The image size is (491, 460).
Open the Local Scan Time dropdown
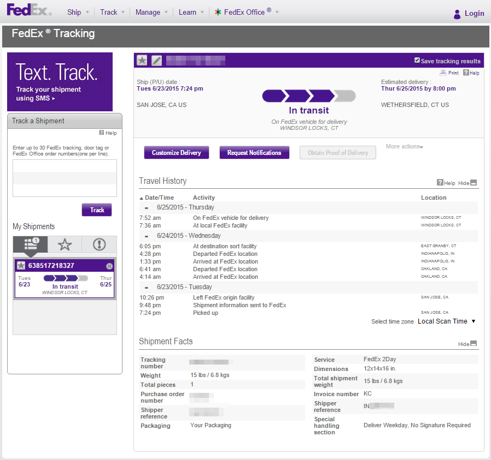(x=447, y=321)
